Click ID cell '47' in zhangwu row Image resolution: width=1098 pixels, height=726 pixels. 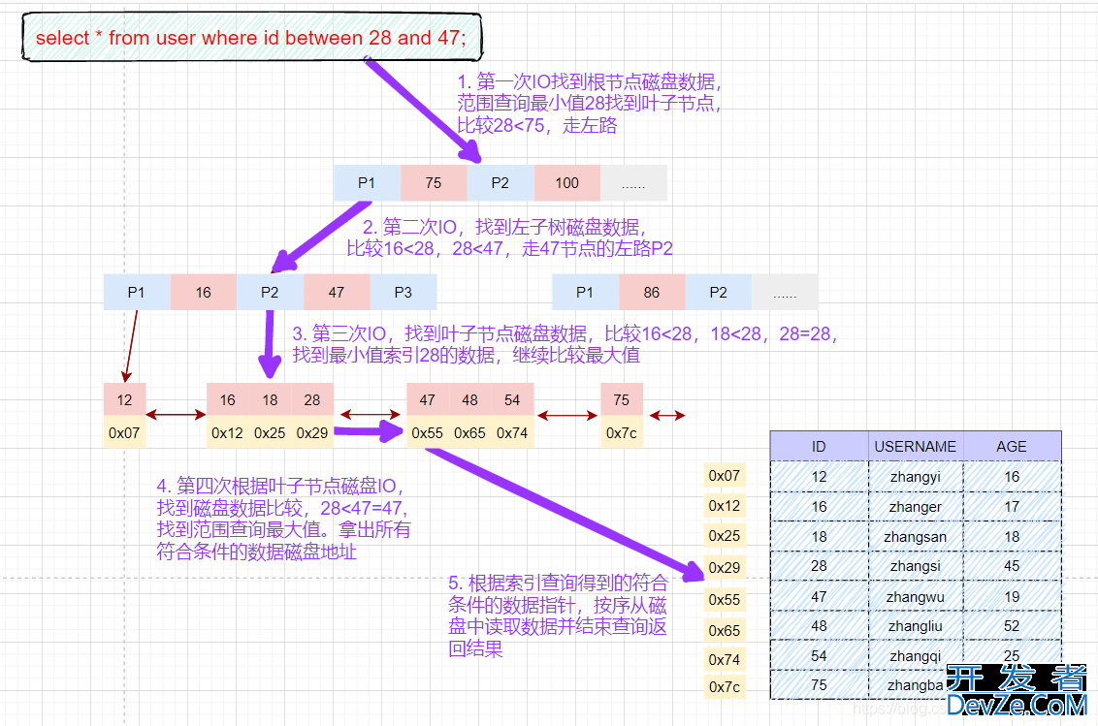pyautogui.click(x=820, y=596)
